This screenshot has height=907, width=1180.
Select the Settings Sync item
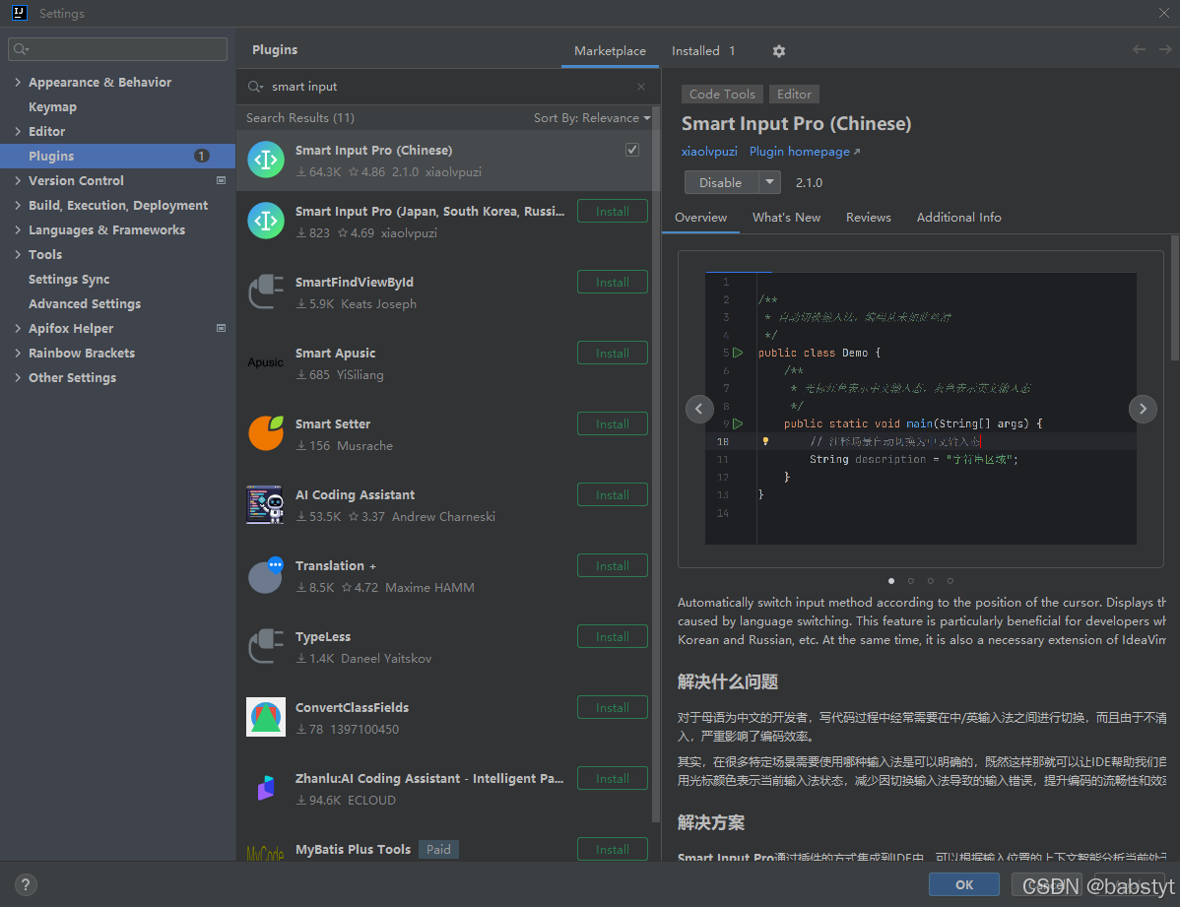point(69,280)
